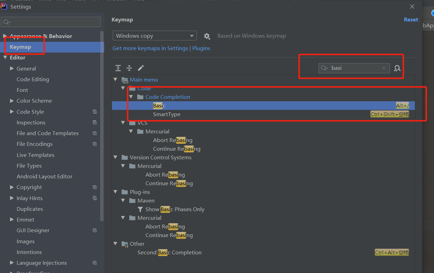This screenshot has height=273, width=434.
Task: Click the project-level icon next to Code Style
Action: pyautogui.click(x=95, y=112)
